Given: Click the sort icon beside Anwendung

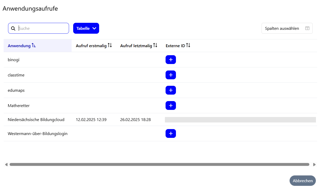Looking at the screenshot, I should (x=34, y=46).
